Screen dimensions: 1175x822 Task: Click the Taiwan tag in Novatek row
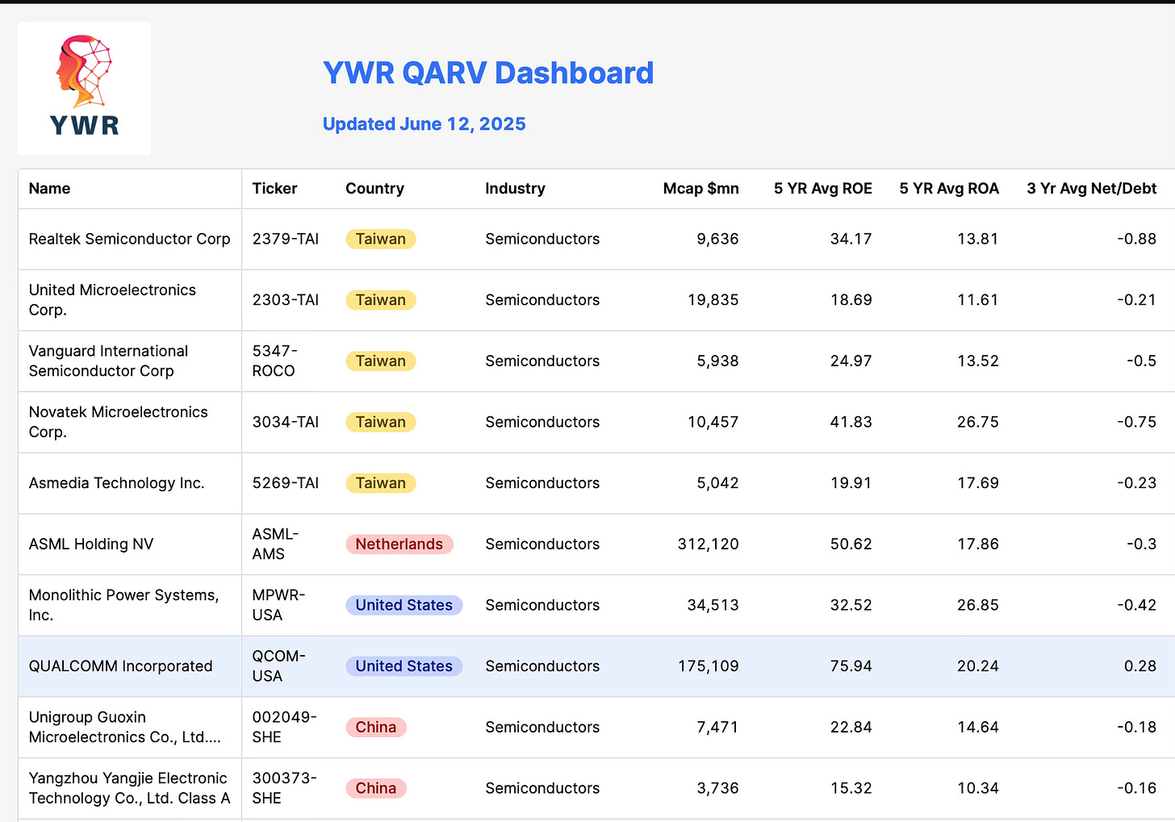[x=381, y=422]
